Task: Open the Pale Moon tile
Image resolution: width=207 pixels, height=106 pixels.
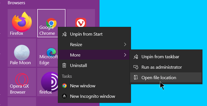Action: (x=22, y=53)
